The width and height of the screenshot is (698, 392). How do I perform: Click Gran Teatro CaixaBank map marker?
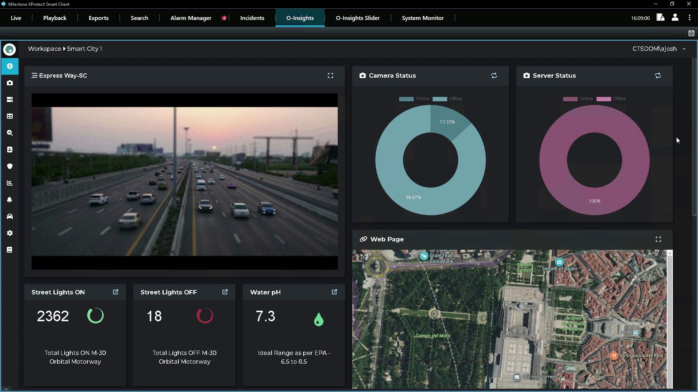[x=424, y=256]
